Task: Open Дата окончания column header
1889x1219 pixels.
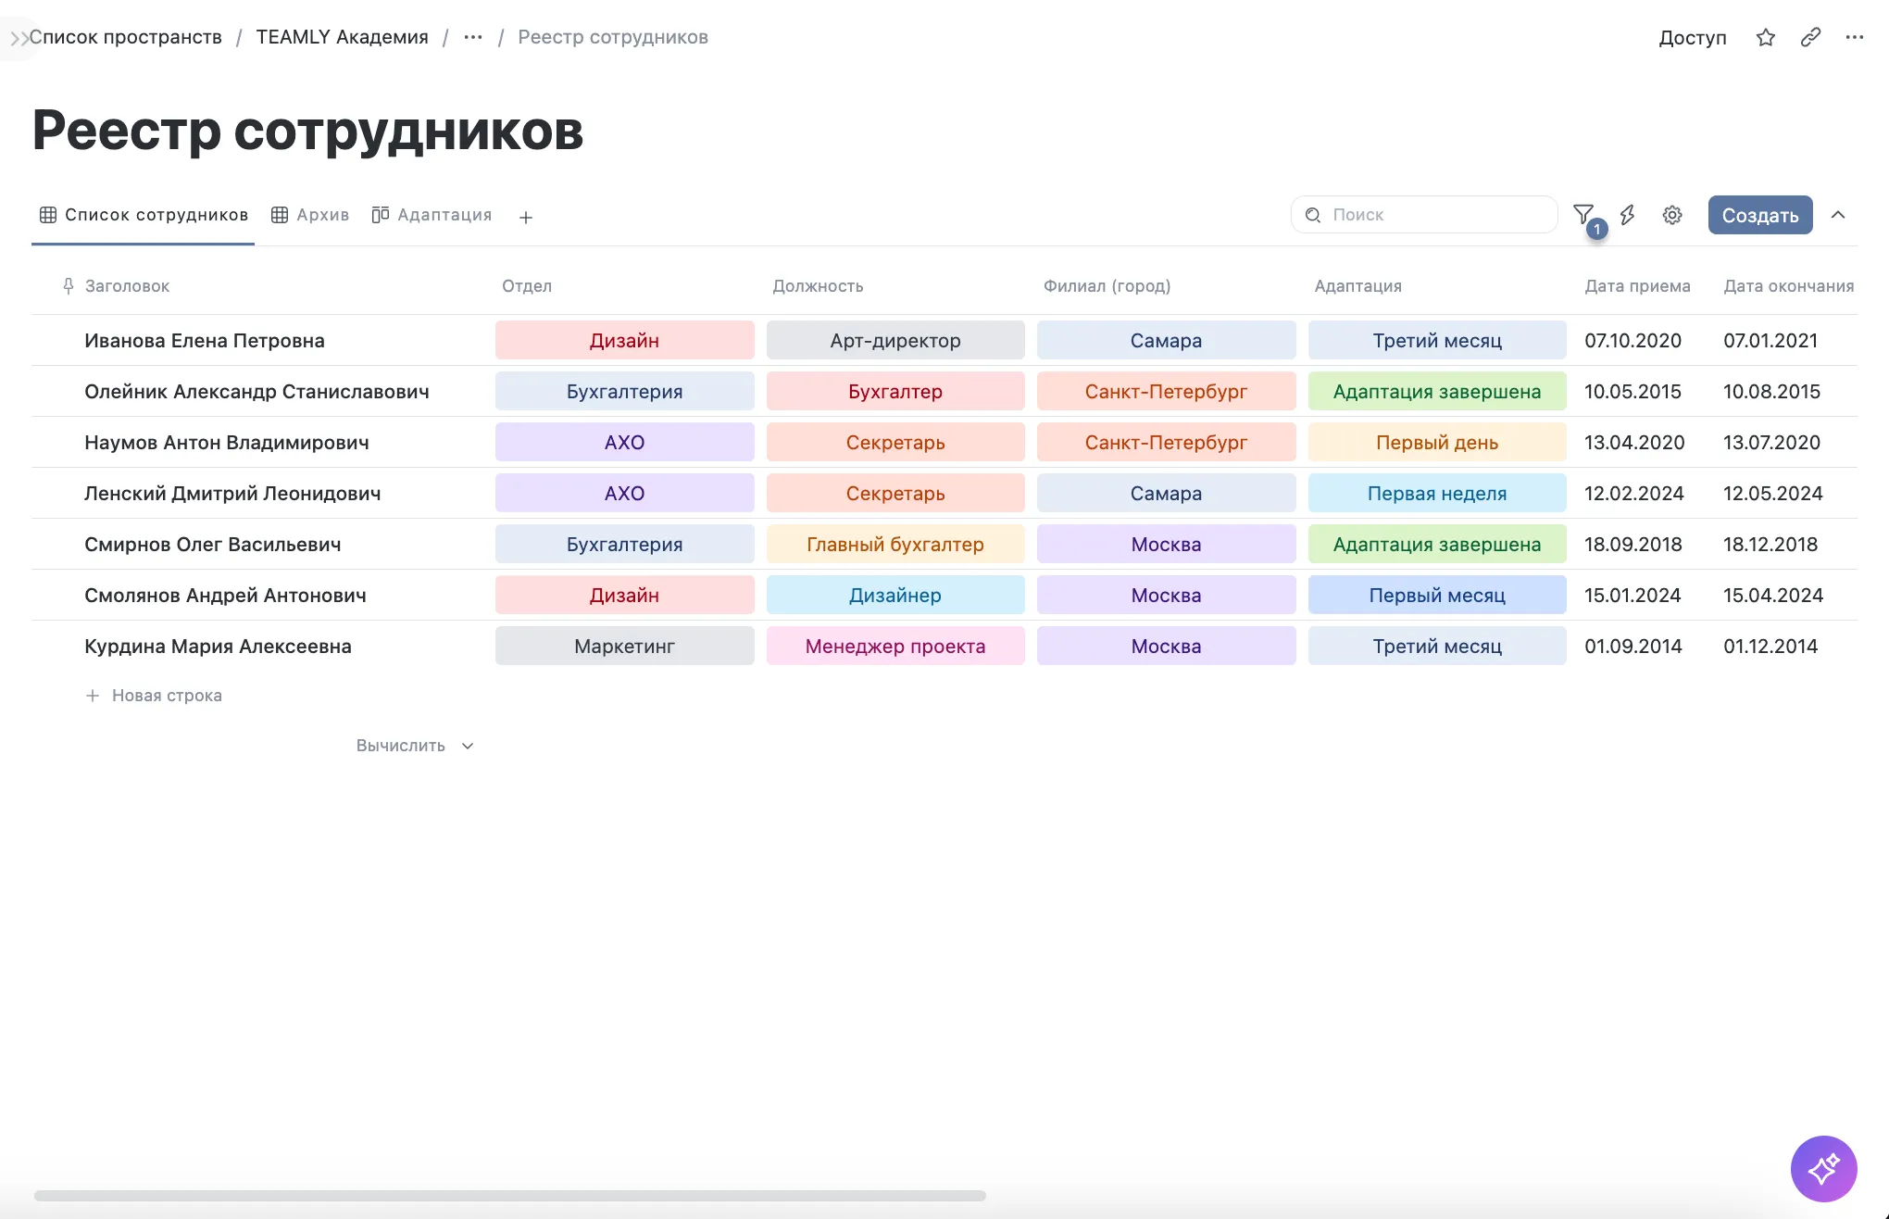Action: (1788, 286)
